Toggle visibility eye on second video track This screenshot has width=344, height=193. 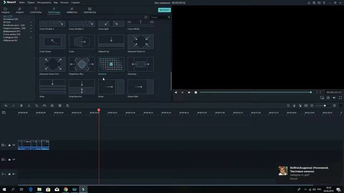pos(14,160)
